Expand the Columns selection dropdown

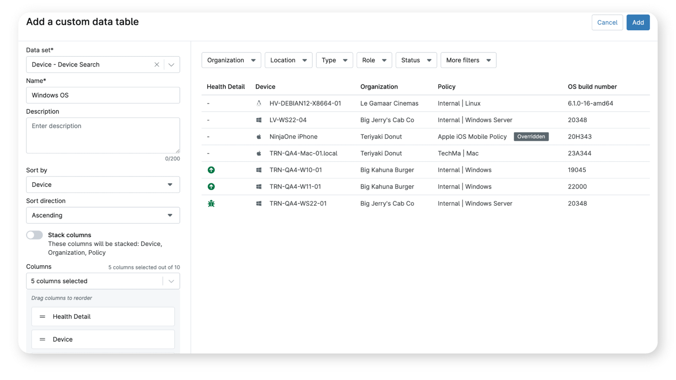[x=171, y=281]
